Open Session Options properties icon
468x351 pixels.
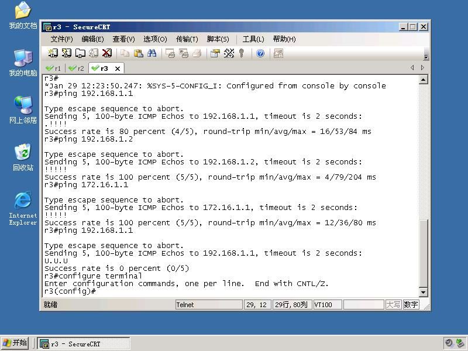(x=215, y=53)
